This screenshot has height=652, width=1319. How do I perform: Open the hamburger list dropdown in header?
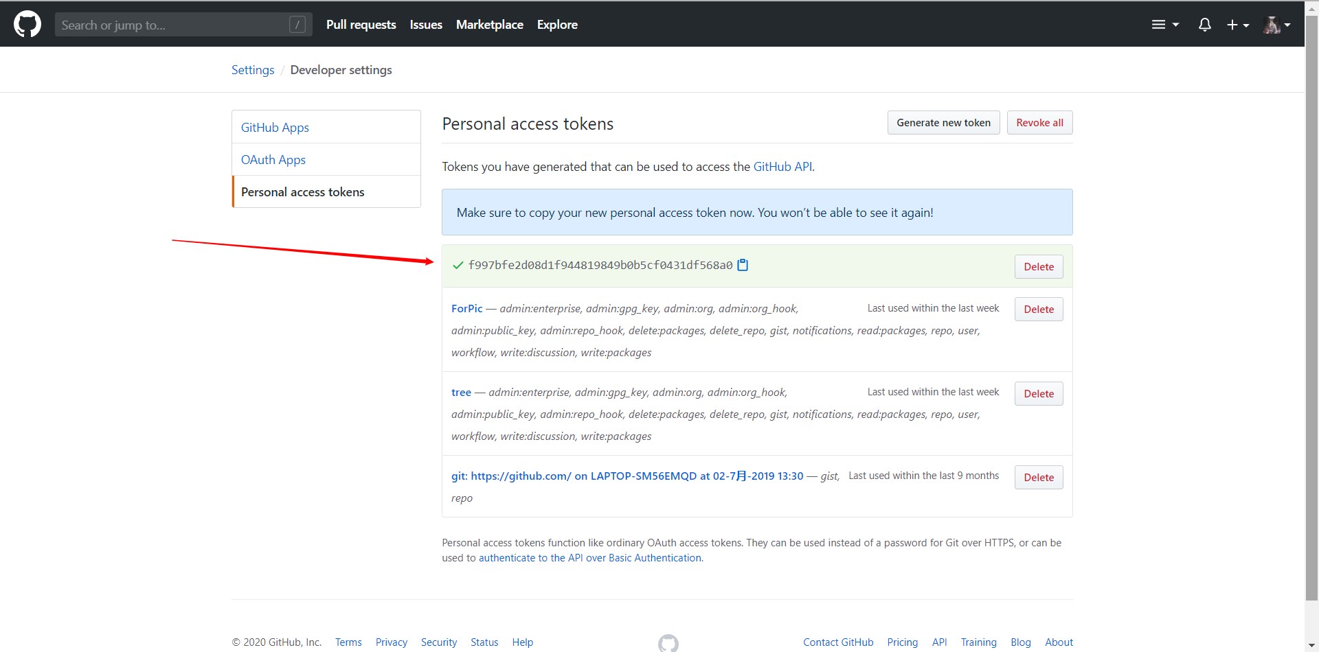coord(1165,25)
